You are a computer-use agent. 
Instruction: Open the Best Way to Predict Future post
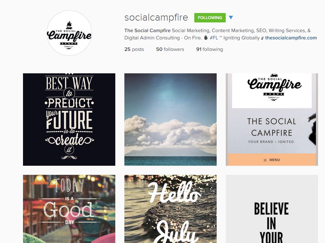pos(69,119)
